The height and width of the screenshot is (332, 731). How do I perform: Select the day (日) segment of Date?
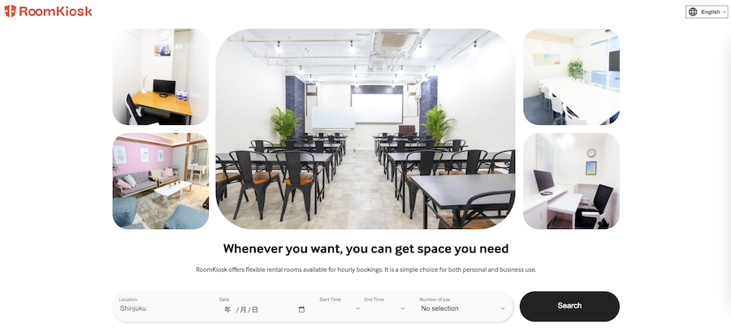click(x=255, y=309)
